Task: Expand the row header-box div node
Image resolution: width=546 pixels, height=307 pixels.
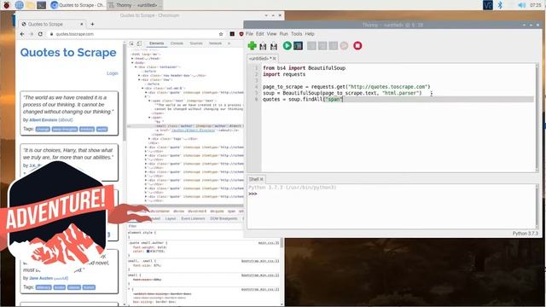Action: pos(139,76)
